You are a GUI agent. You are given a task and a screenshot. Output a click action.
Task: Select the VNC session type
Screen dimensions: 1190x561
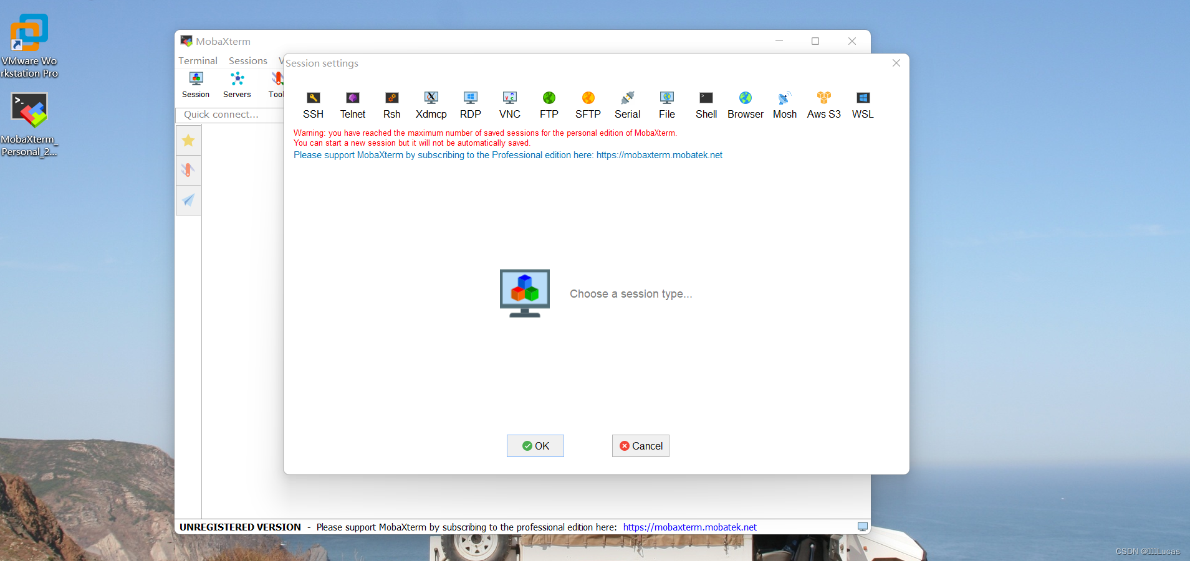pyautogui.click(x=510, y=105)
